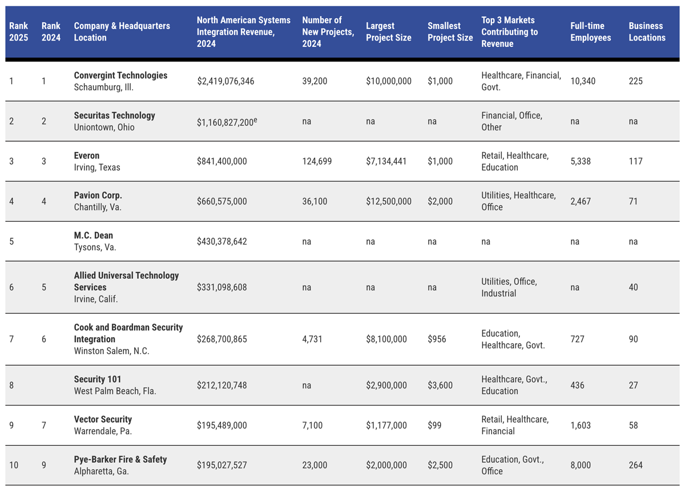
Task: Click the 10,340 full-time employees cell
Action: (583, 81)
